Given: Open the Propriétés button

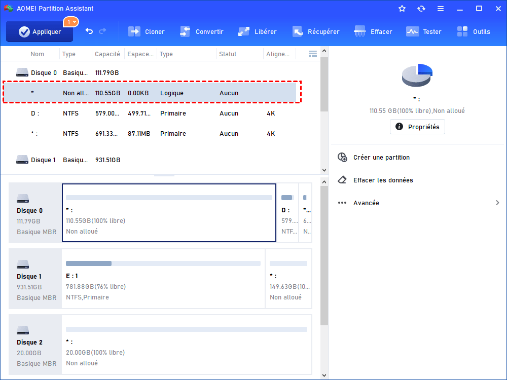Looking at the screenshot, I should click(417, 127).
